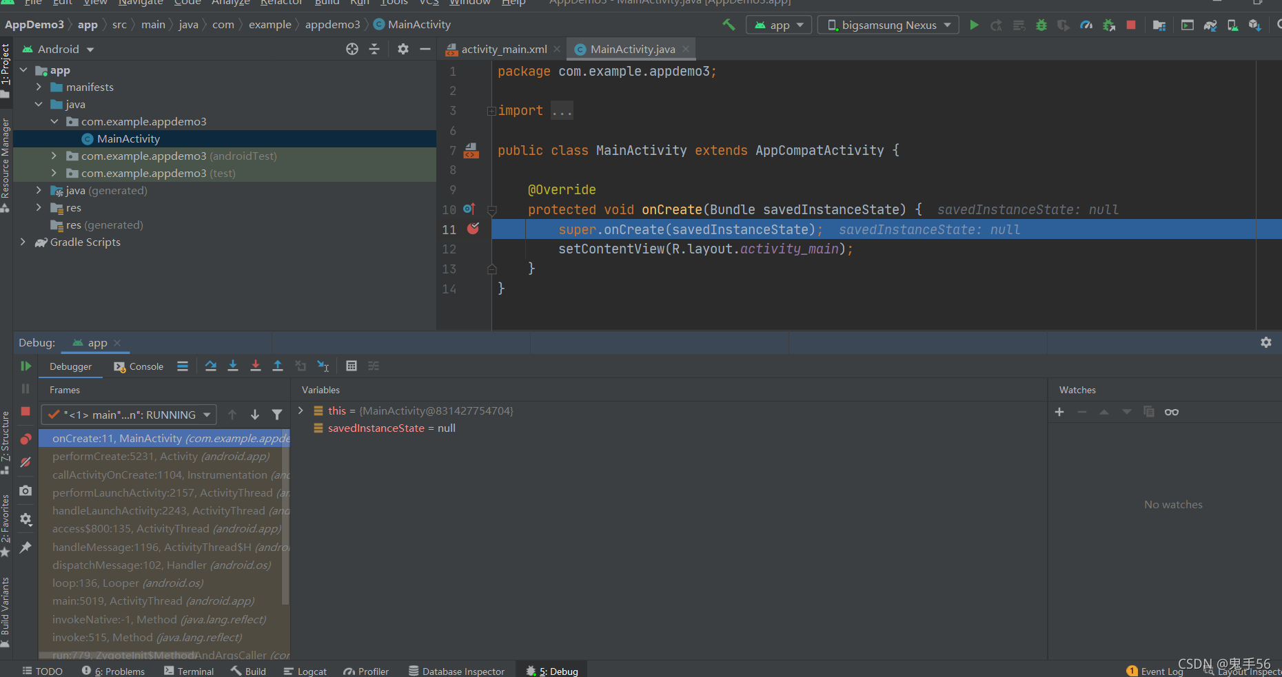
Task: Open the bigsamsung Nexus device dropdown
Action: 888,25
